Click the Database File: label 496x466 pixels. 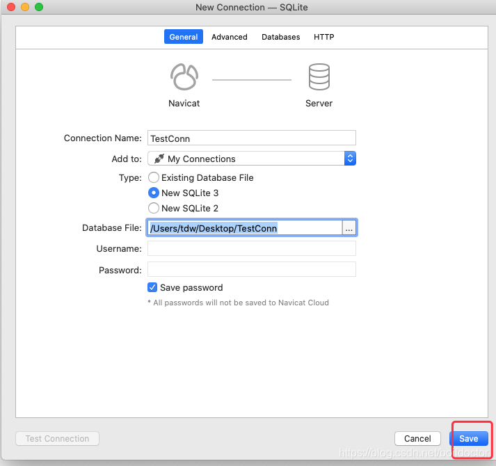112,227
